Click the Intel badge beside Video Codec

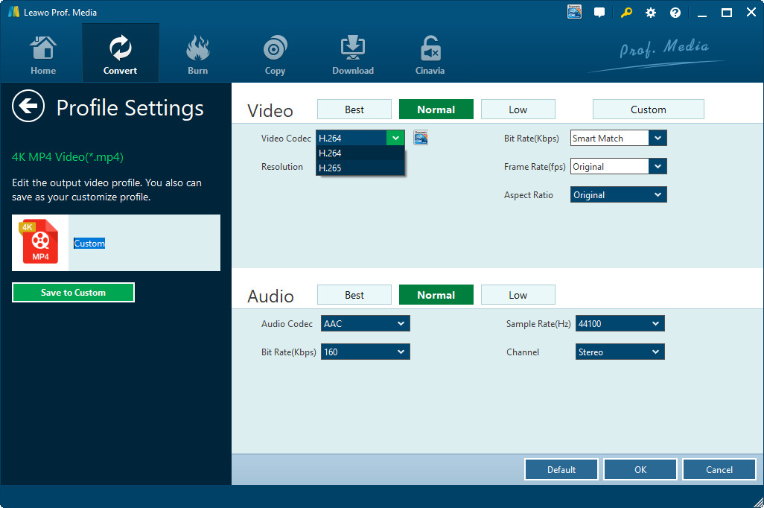click(421, 138)
